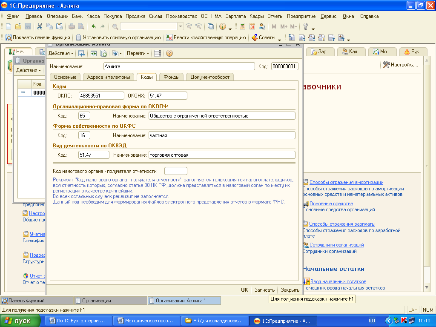Open the Операции menu
Screen dimensions: 436x327
57,16
